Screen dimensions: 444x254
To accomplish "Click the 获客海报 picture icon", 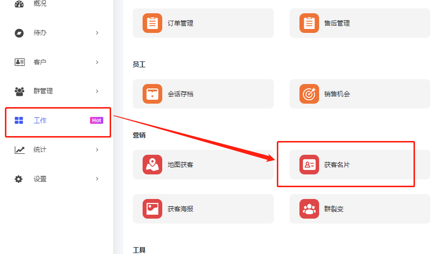I will [x=152, y=209].
